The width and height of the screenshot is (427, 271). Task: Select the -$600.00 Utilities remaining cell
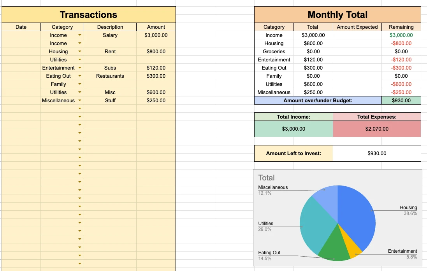click(401, 84)
